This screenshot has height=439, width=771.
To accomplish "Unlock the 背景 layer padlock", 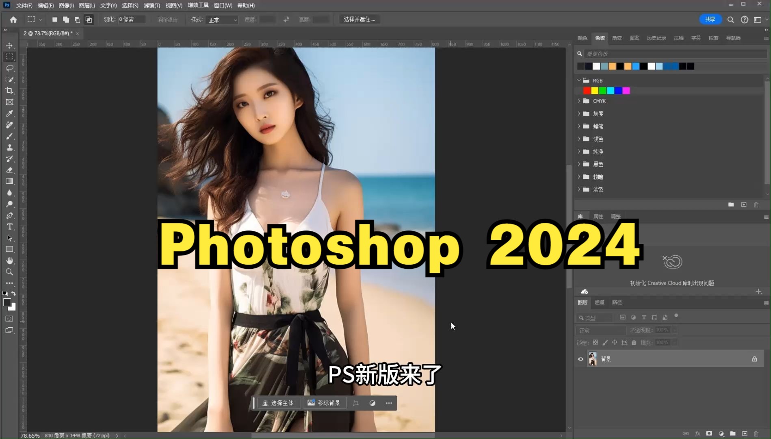I will click(x=754, y=359).
